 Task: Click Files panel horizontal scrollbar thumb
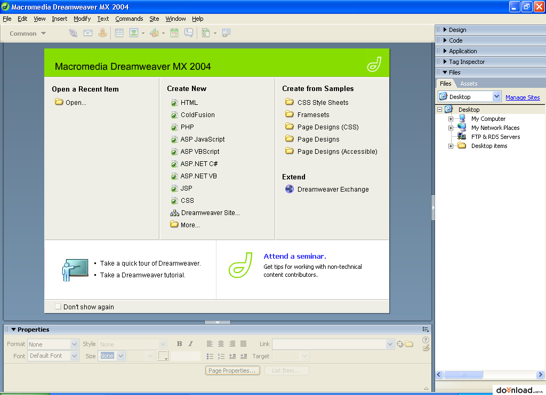[x=463, y=374]
